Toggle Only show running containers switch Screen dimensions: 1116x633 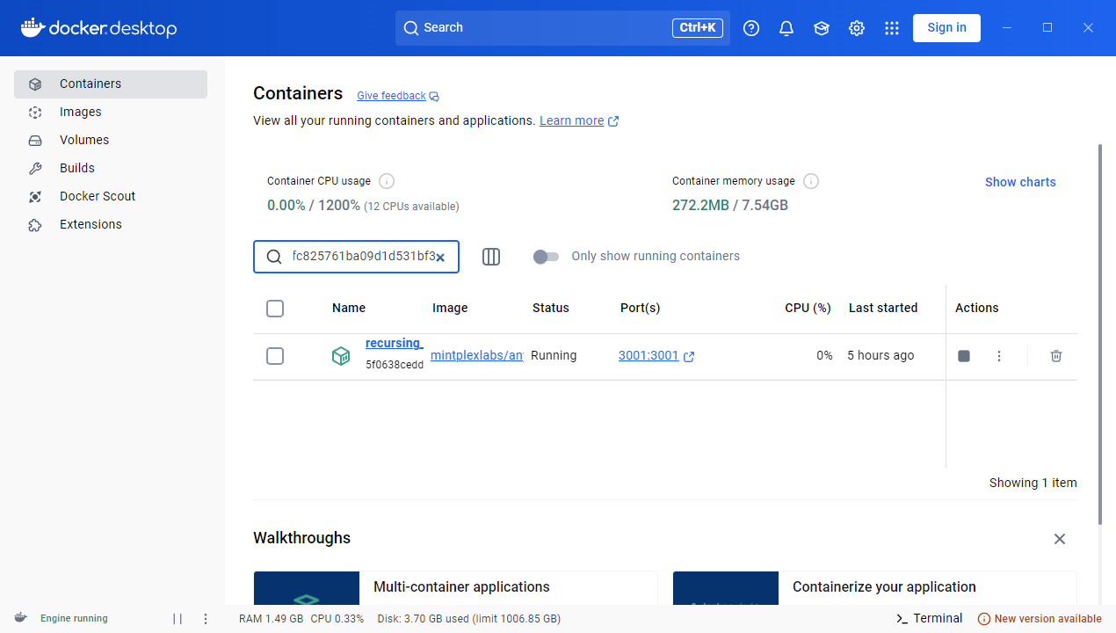tap(546, 257)
